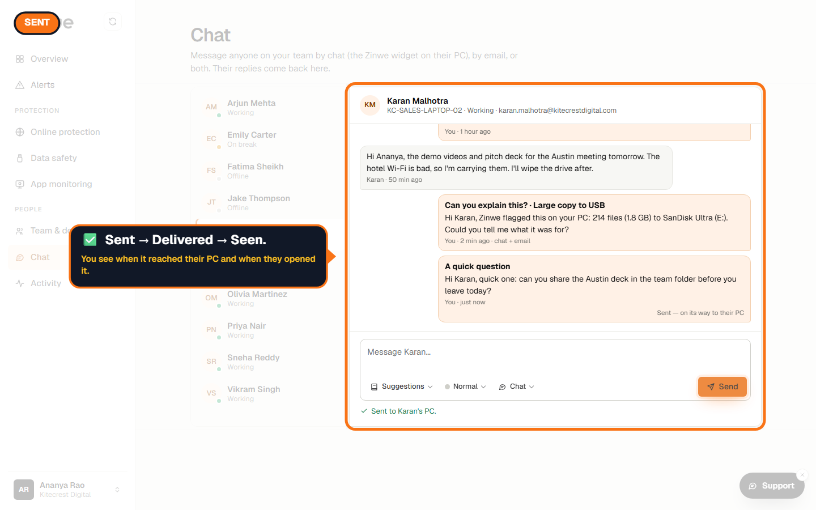816x510 pixels.
Task: Select Vikram Singh conversation
Action: [269, 393]
